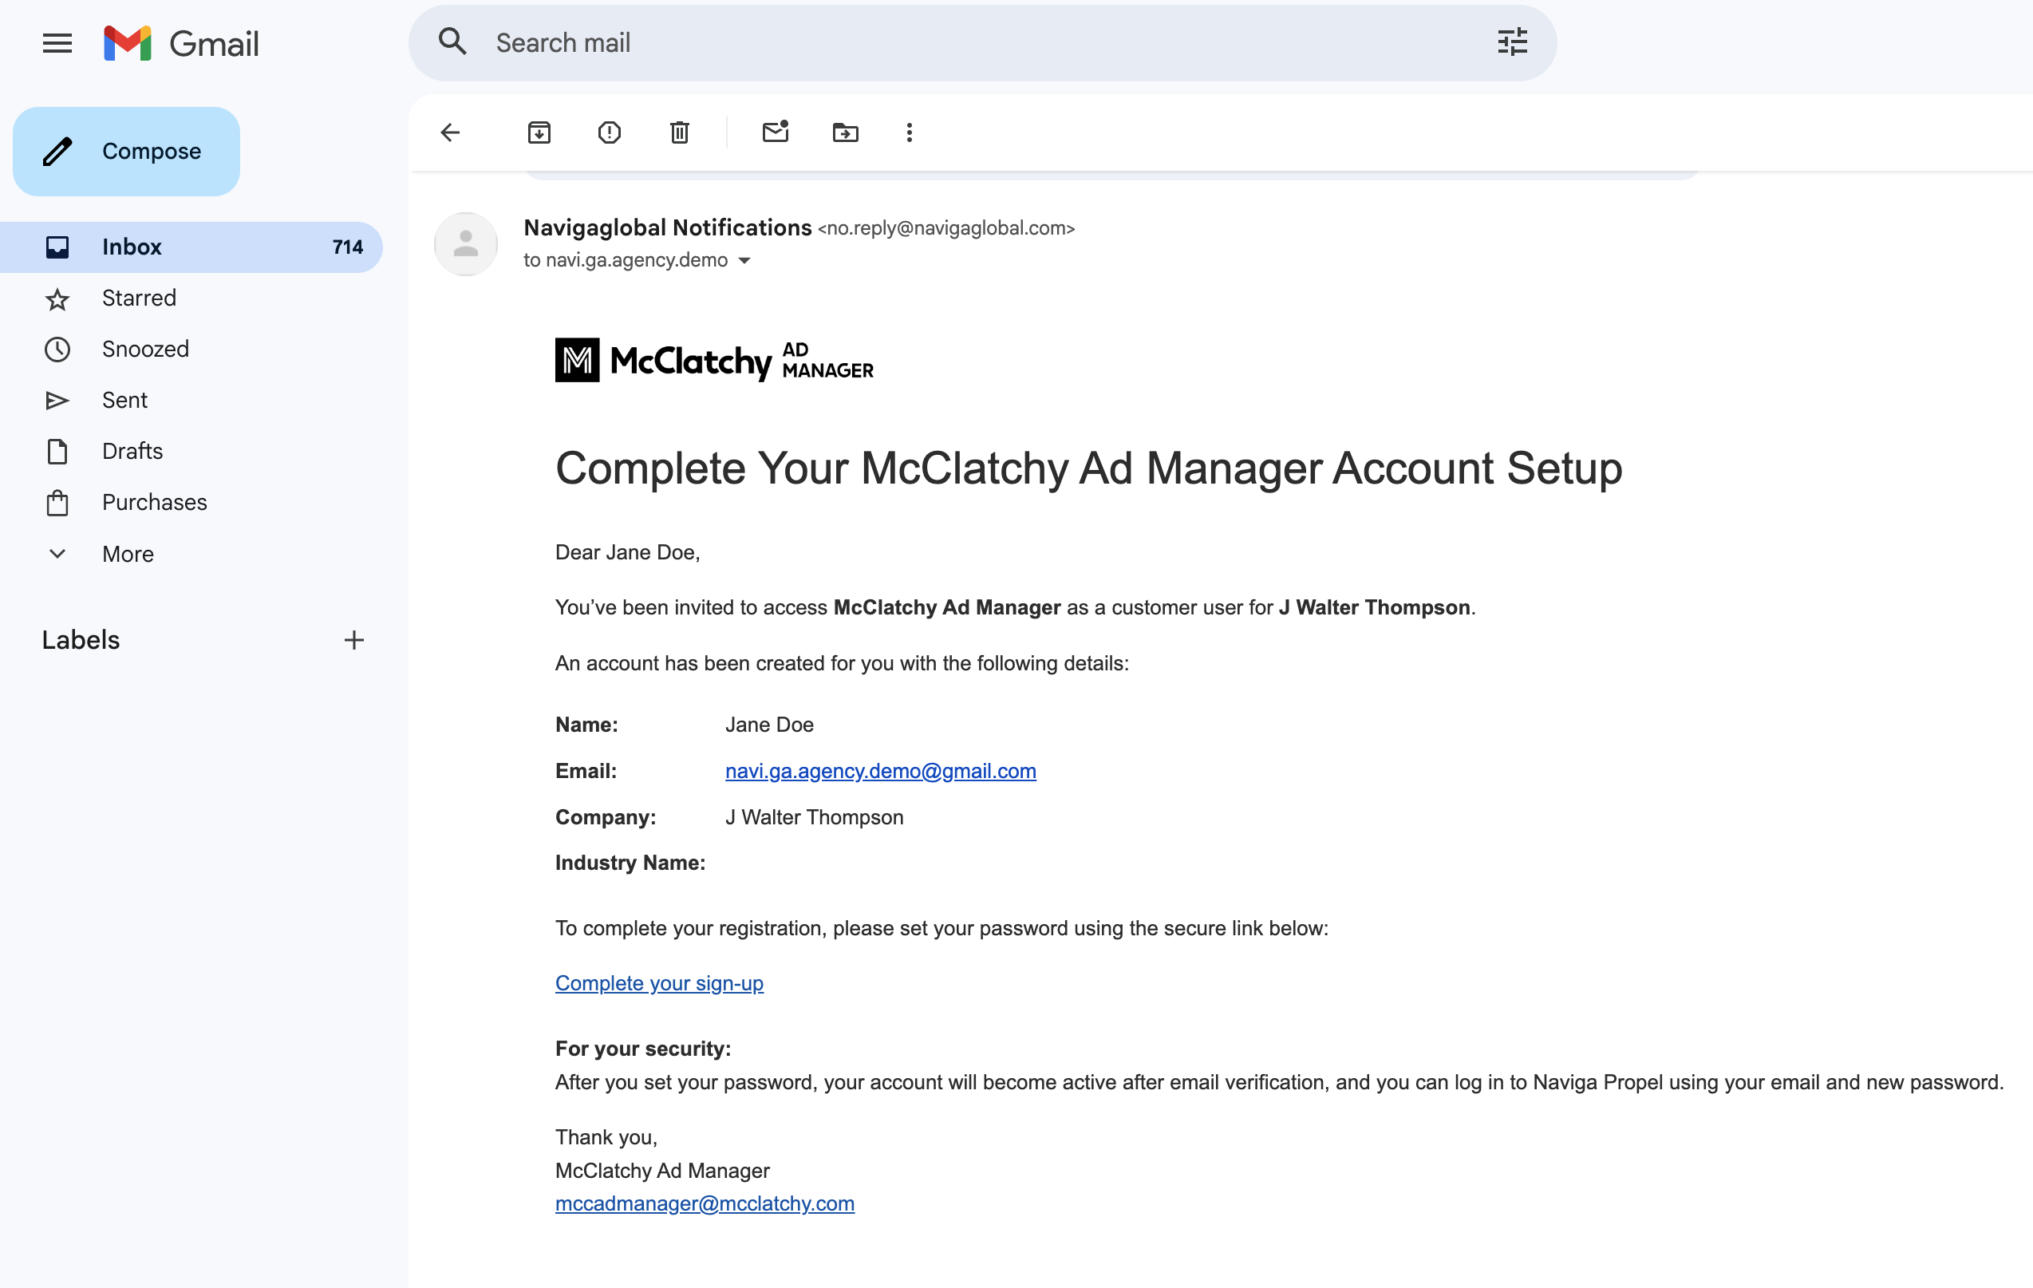The image size is (2033, 1288).
Task: Follow the Complete your sign-up link
Action: [x=658, y=983]
